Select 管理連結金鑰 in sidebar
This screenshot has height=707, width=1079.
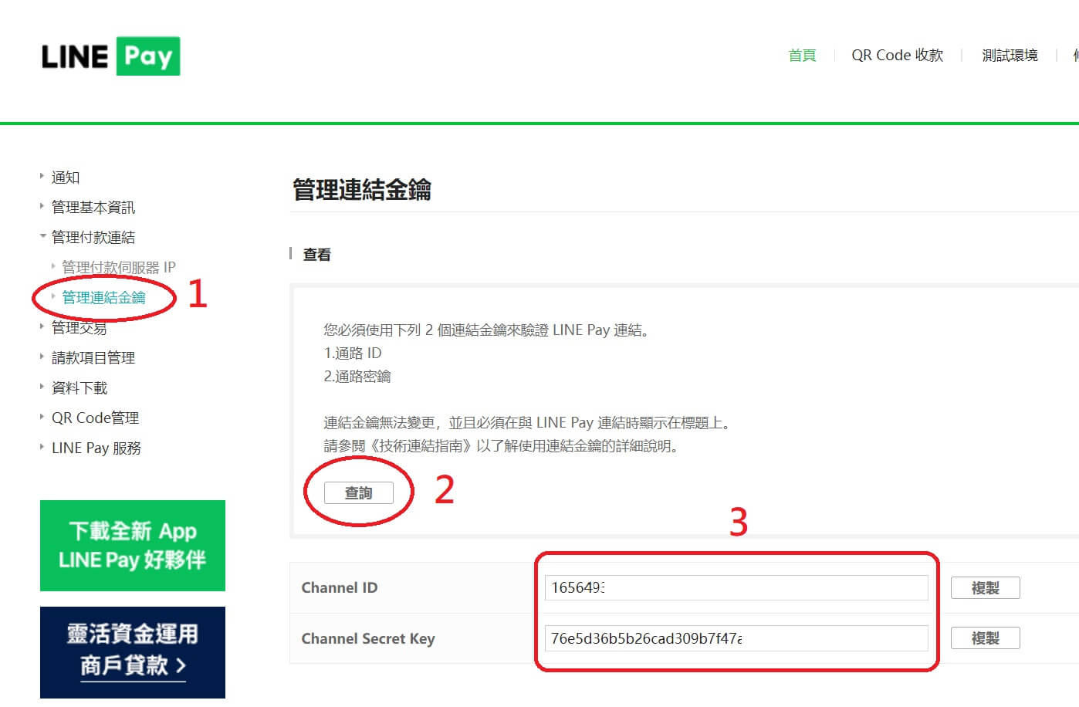pos(103,298)
